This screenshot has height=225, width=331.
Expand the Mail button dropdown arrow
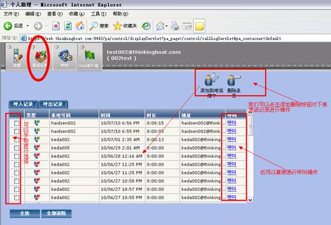tap(166, 26)
